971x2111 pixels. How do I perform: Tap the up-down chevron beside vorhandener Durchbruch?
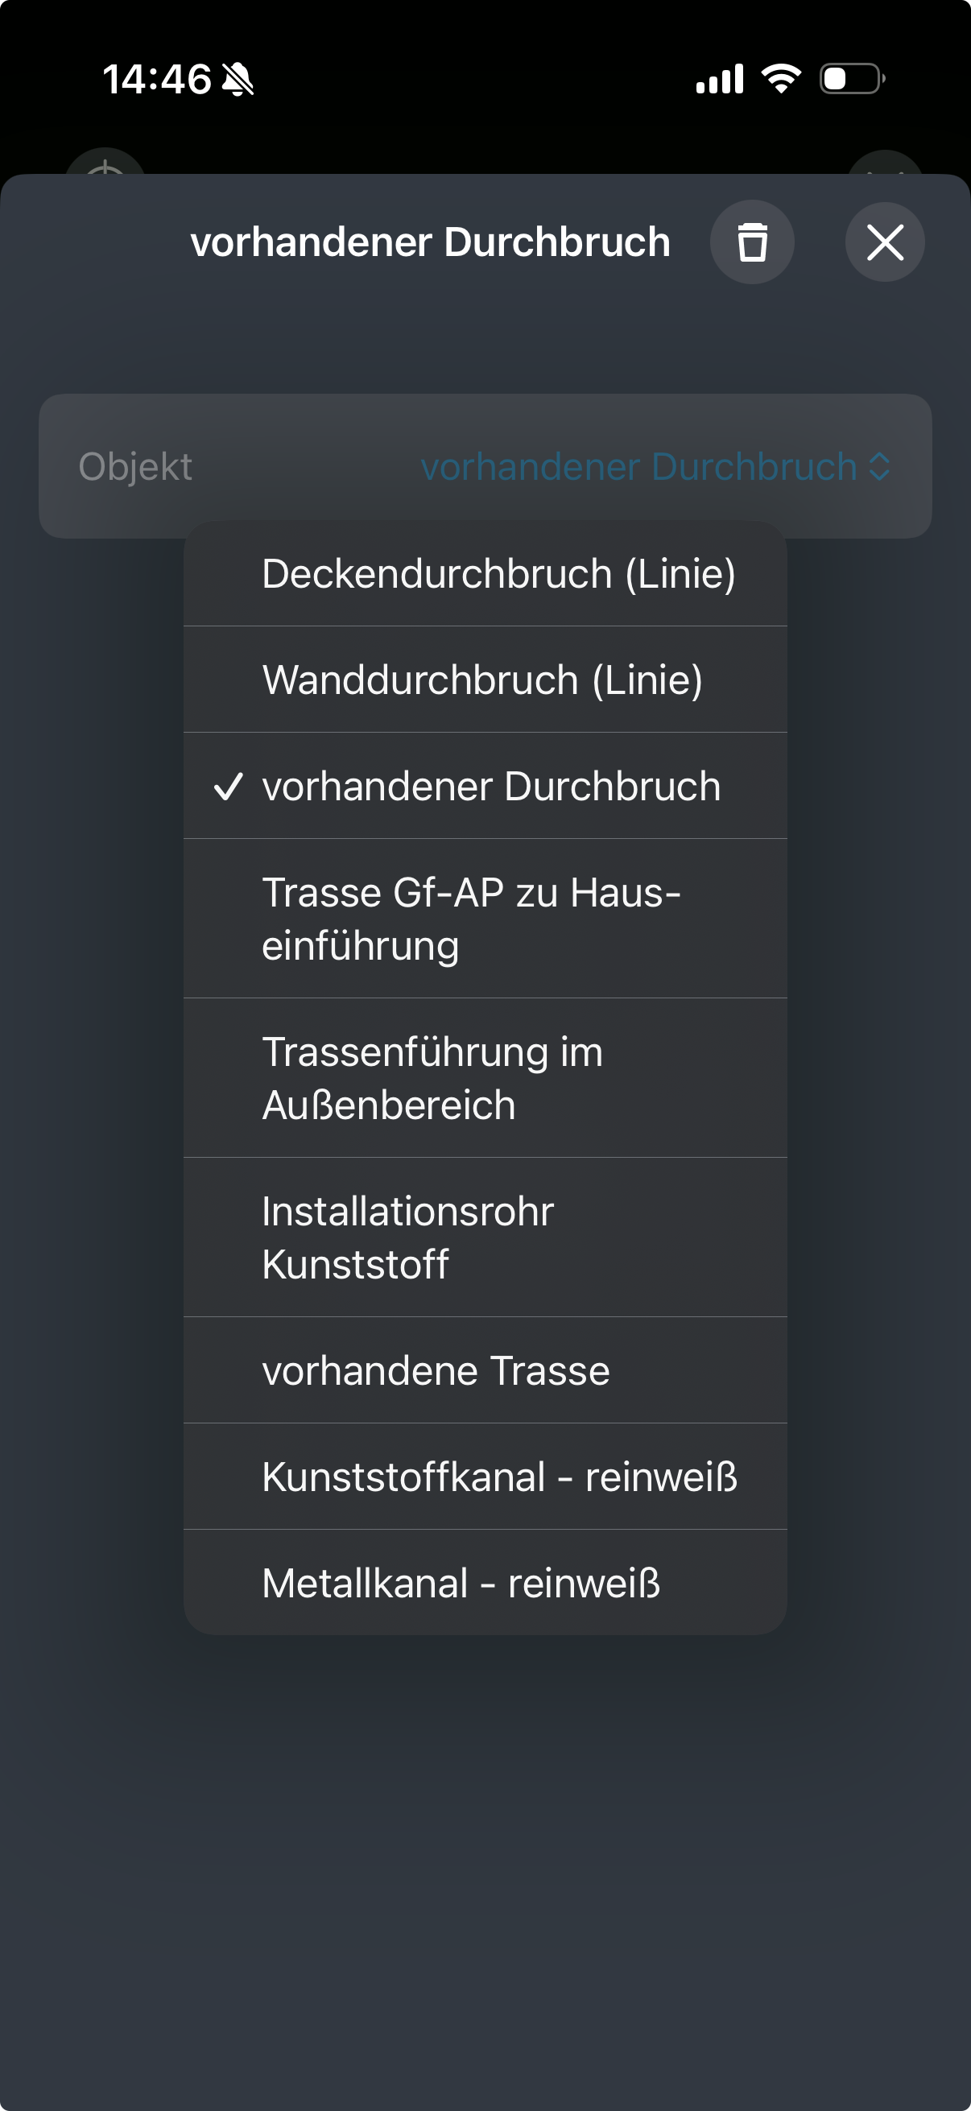coord(881,467)
